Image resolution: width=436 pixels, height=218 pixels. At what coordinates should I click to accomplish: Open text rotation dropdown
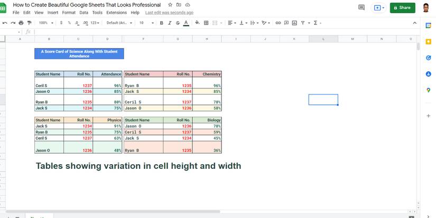(x=266, y=23)
